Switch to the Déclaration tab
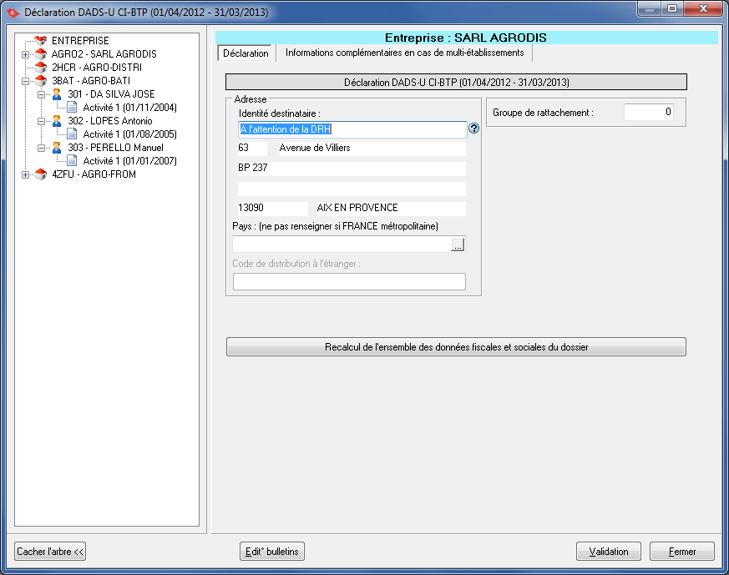 point(246,53)
